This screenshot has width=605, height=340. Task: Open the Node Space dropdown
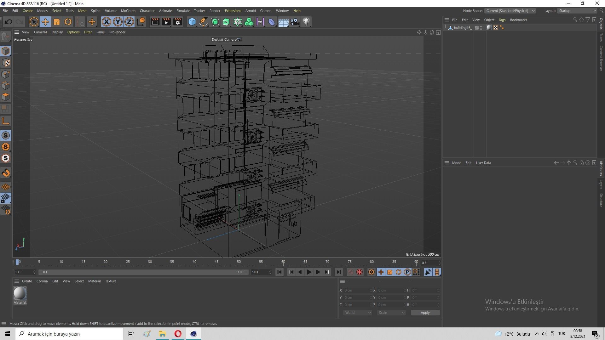(510, 11)
